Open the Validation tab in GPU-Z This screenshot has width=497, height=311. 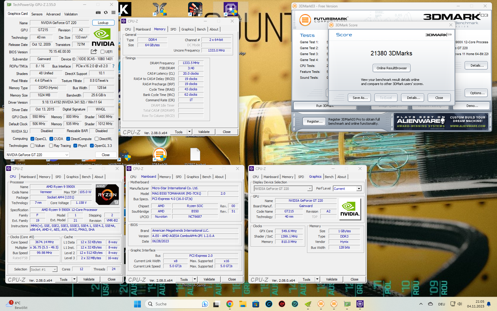71,14
